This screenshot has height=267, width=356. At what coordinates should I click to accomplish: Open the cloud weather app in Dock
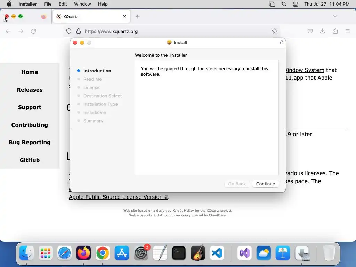coord(264,253)
